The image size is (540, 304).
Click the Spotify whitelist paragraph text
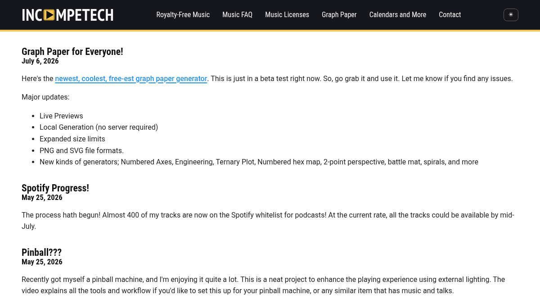[268, 221]
